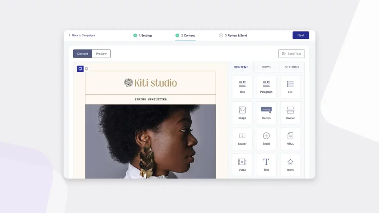Click Send Test button

point(292,54)
